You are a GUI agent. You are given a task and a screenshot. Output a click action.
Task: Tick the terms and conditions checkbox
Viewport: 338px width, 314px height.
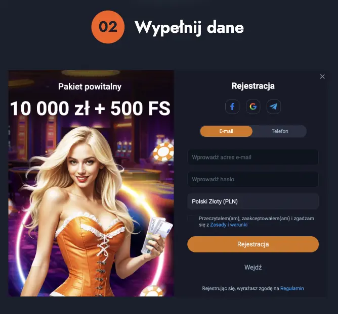191,219
